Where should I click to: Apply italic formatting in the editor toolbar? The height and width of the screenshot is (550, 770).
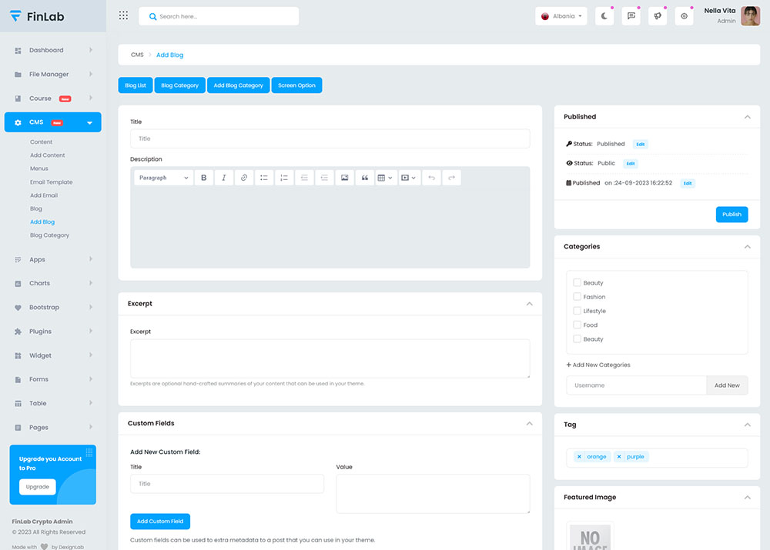[x=224, y=178]
